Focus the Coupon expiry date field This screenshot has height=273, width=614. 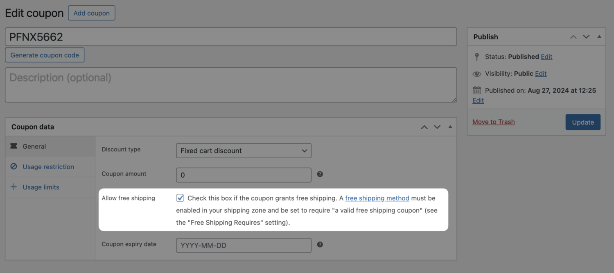pos(244,246)
